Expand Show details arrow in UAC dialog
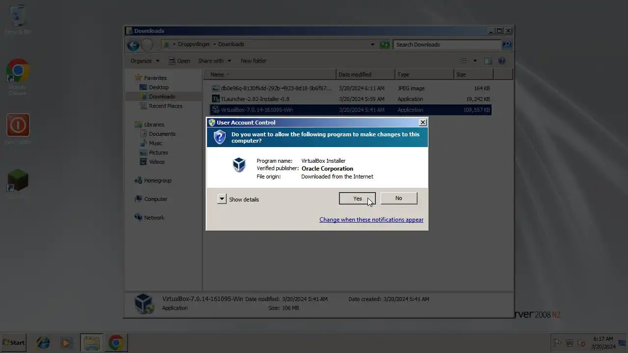Image resolution: width=628 pixels, height=353 pixels. click(x=222, y=199)
